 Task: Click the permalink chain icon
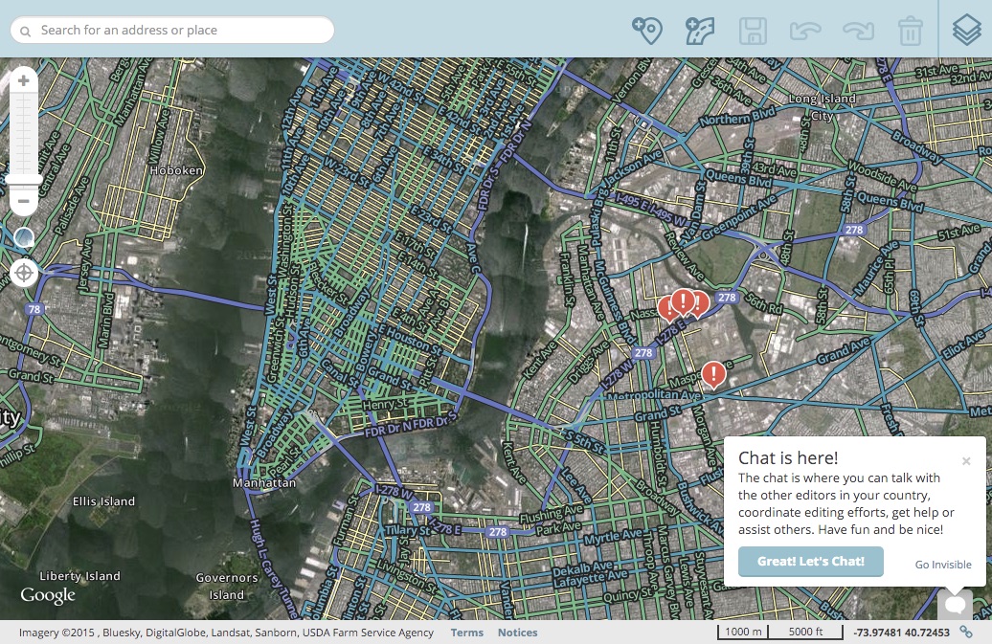pos(966,633)
